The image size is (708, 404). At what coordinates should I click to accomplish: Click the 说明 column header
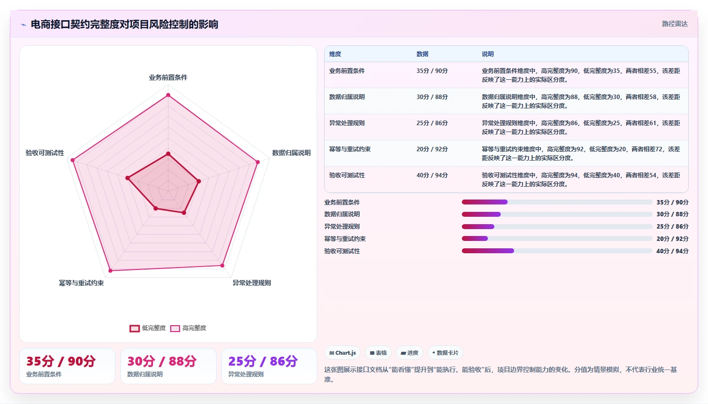coord(488,54)
